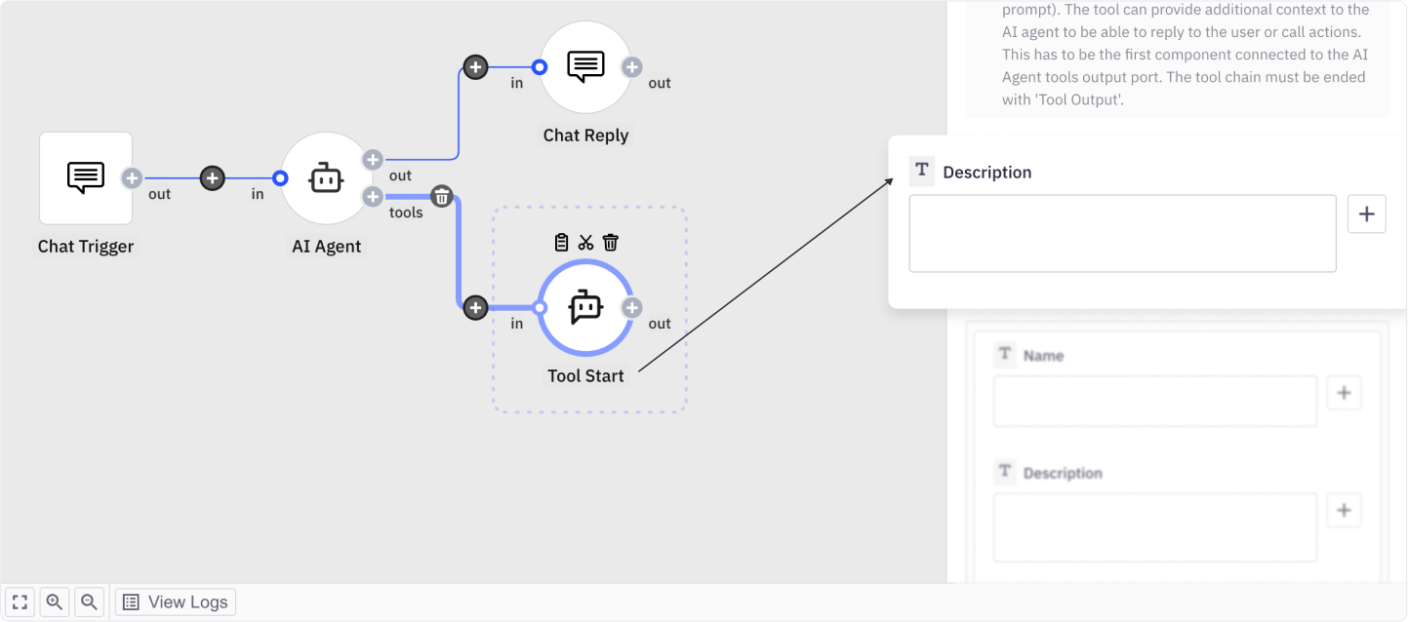Click the fit-to-screen icon in bottom toolbar
Screen dimensions: 1408x622
point(20,603)
